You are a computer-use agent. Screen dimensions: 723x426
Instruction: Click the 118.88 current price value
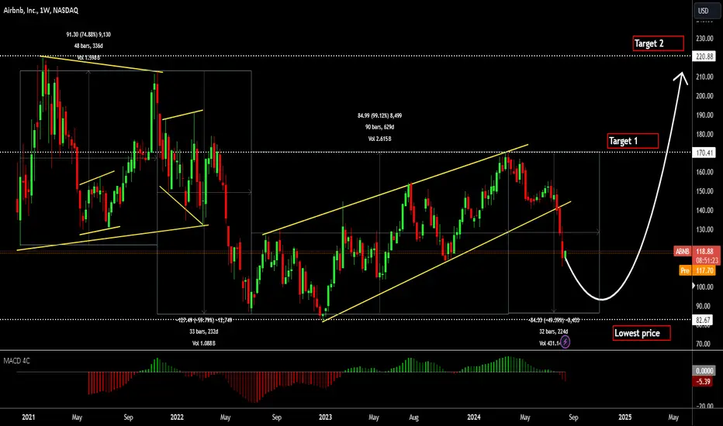tap(704, 252)
